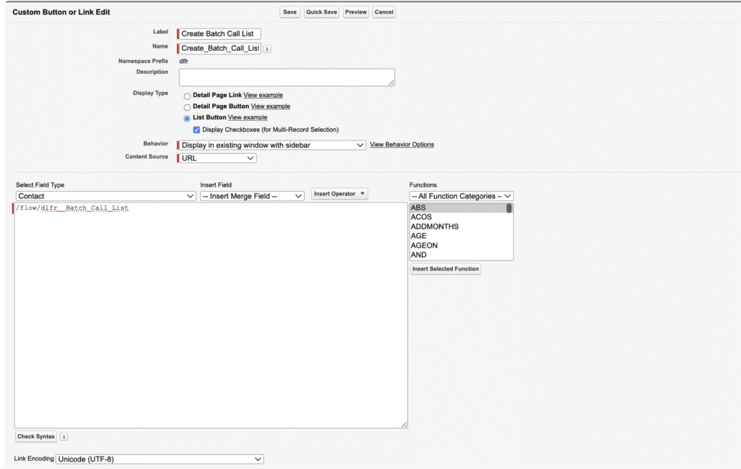
Task: Choose the List Button radio option
Action: 187,118
